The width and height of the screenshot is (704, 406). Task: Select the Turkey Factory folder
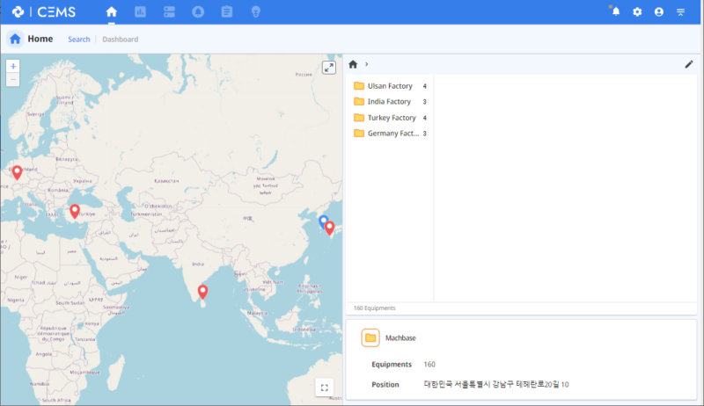(391, 118)
